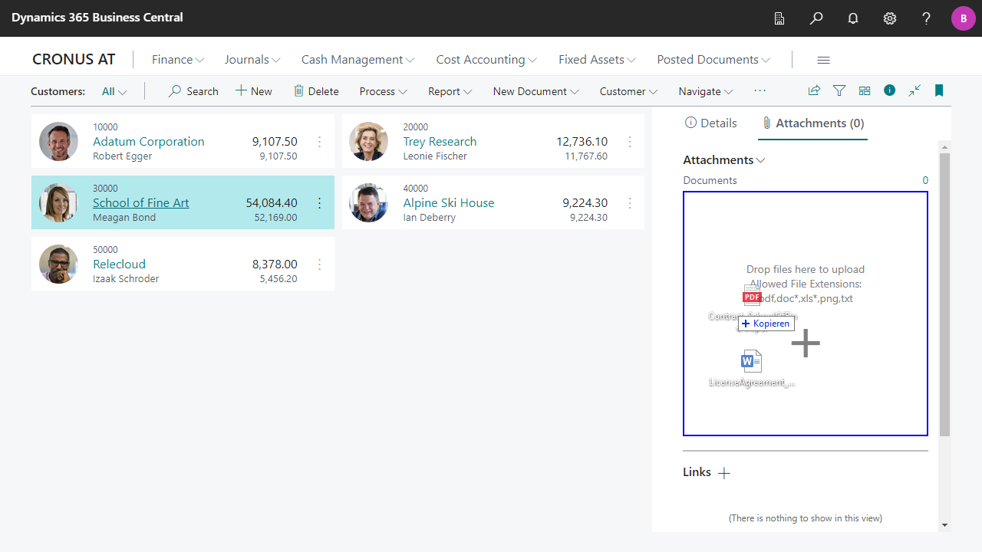Show more actions ellipsis in action bar
The image size is (982, 552).
760,90
